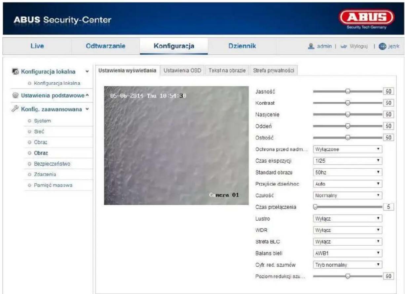Open the Czułość dropdown showing Normalny
The width and height of the screenshot is (405, 294).
point(347,195)
